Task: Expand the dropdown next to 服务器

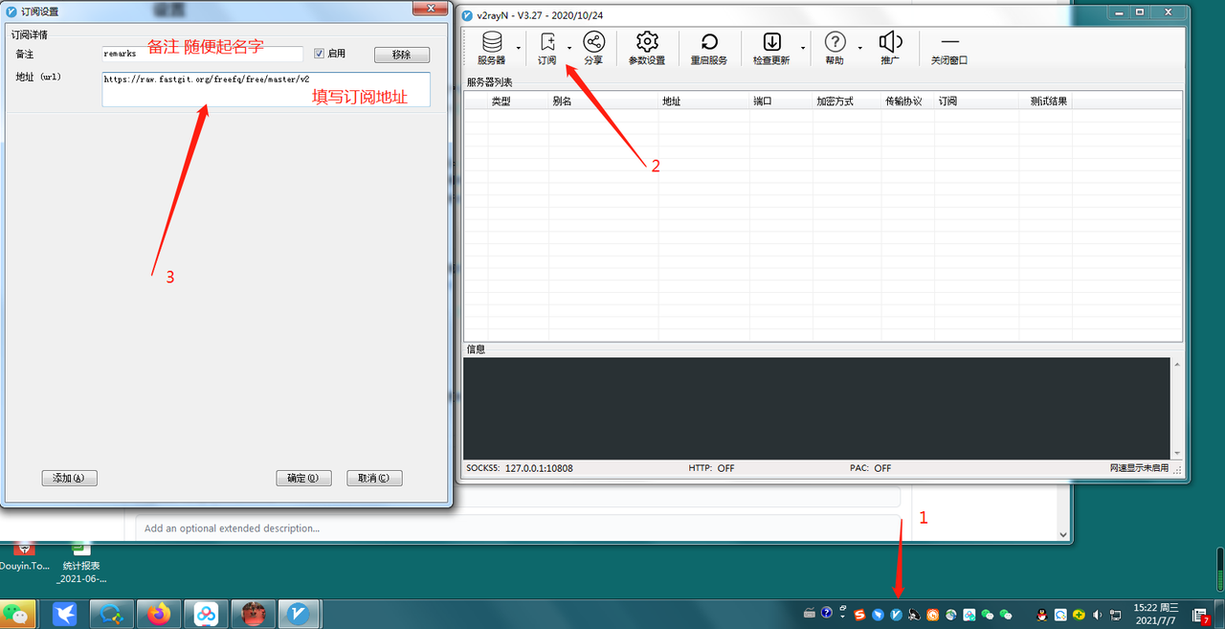Action: [x=518, y=49]
